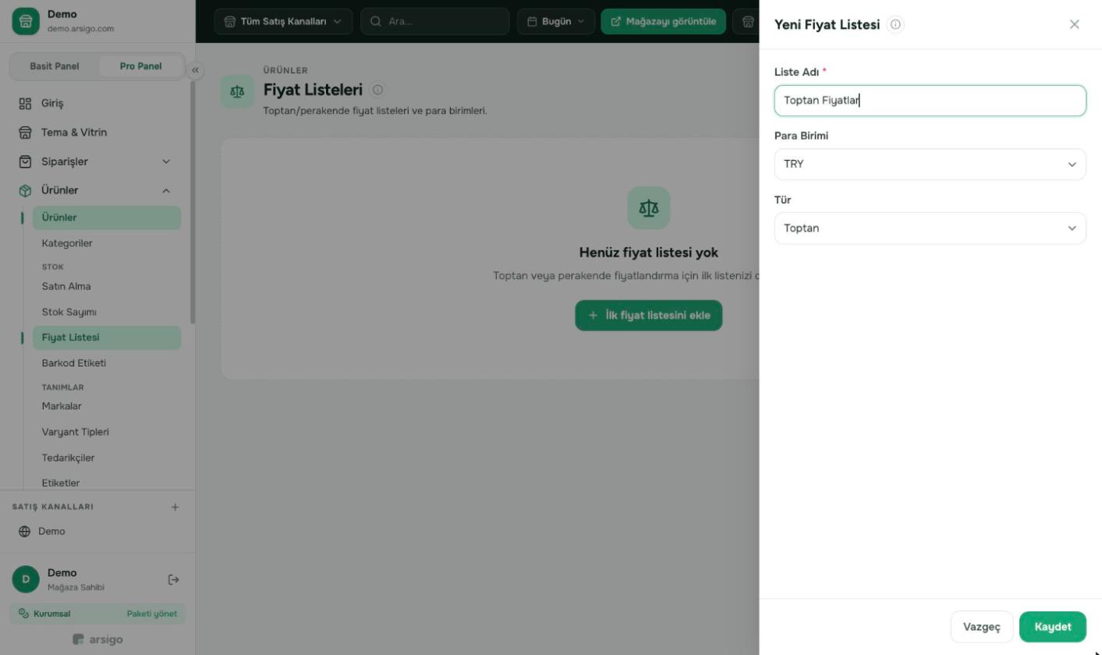Click the Vazgeç button
The image size is (1102, 655).
[982, 627]
